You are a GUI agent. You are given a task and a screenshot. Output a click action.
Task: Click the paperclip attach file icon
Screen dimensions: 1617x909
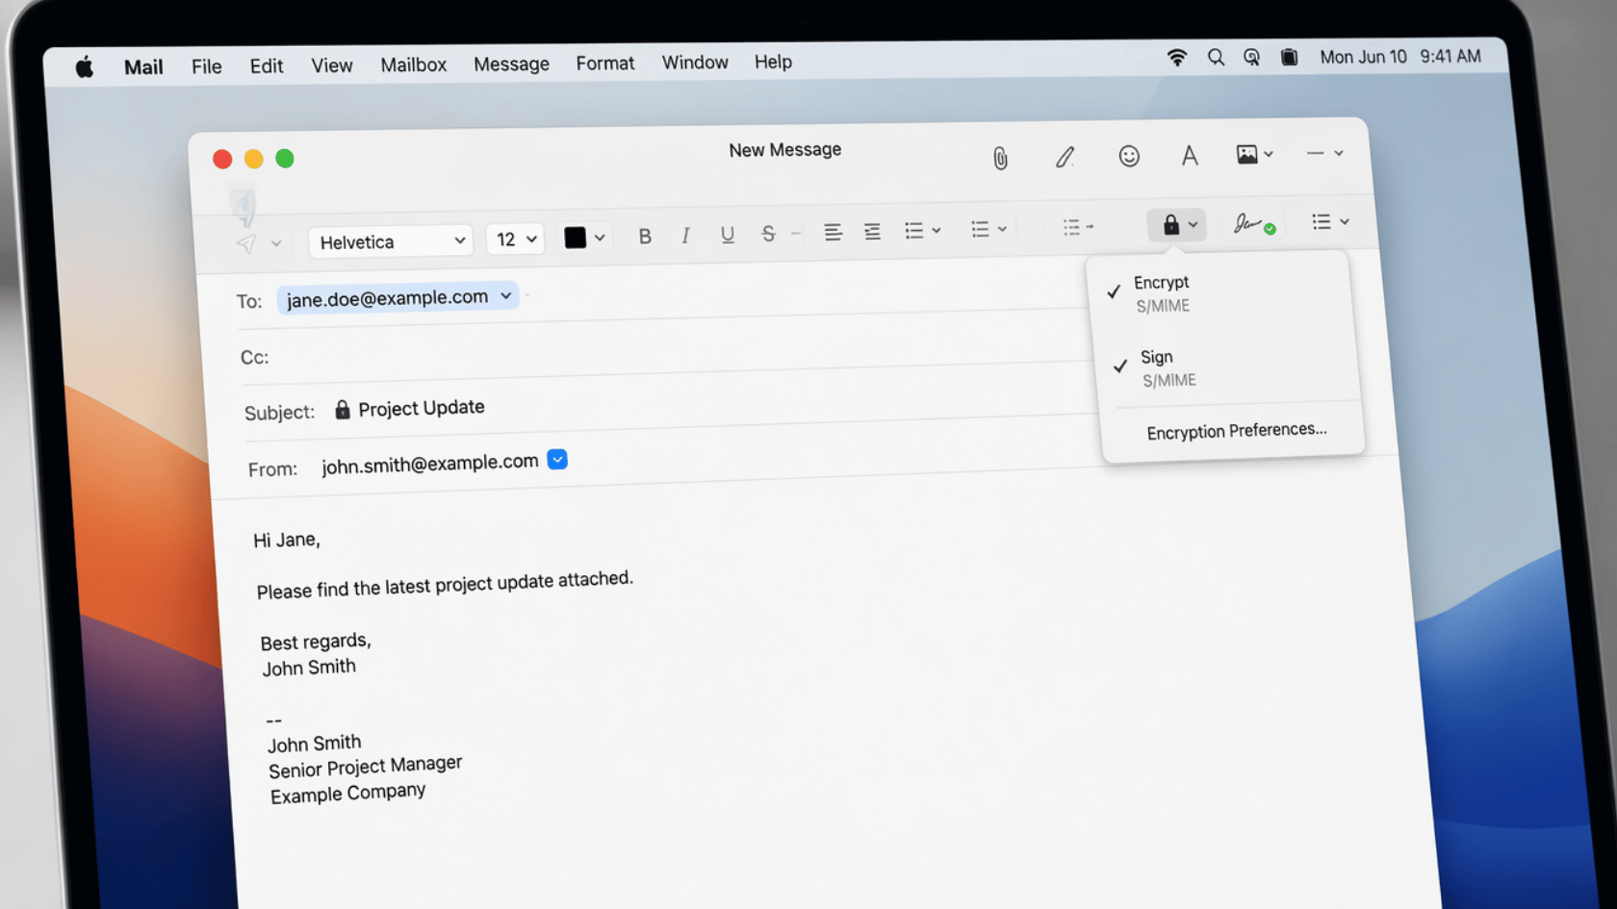tap(1000, 158)
